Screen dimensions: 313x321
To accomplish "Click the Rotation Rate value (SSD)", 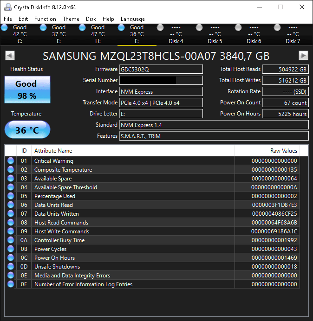I will [x=286, y=91].
